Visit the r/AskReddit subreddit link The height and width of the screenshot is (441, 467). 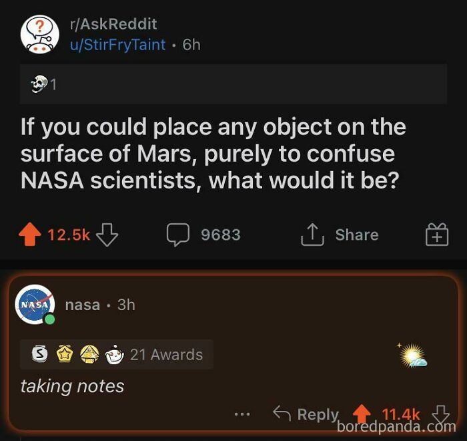[113, 24]
